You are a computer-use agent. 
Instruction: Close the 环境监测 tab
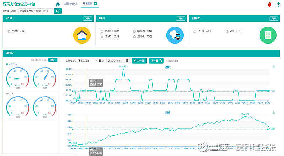pos(95,4)
